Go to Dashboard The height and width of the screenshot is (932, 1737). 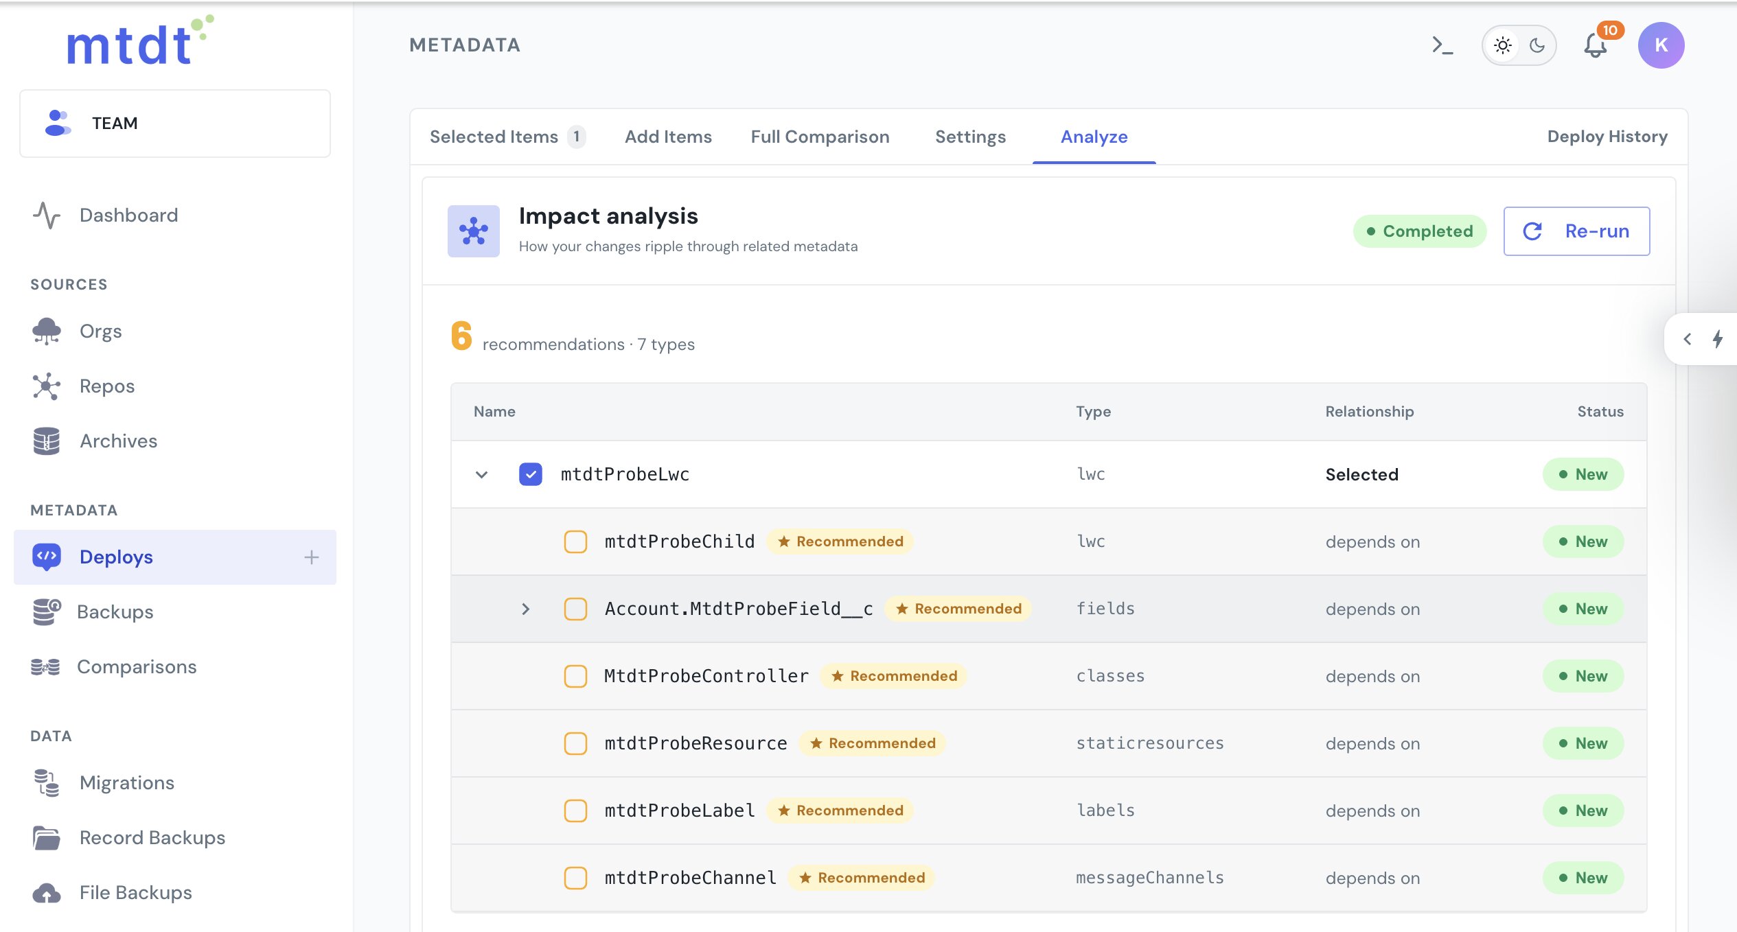tap(128, 215)
